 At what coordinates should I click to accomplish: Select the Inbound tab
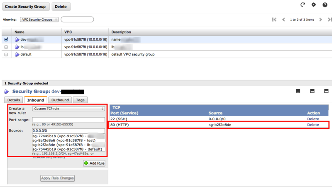click(36, 100)
